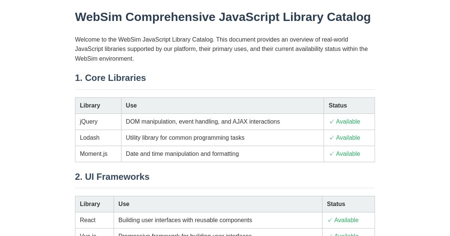Select the React entry in UI Frameworks
The height and width of the screenshot is (236, 450).
87,220
